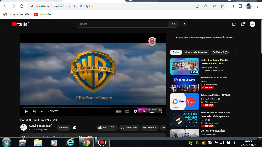The height and width of the screenshot is (147, 262).
Task: Expand chips with right chevron arrow
Action: coord(235,53)
